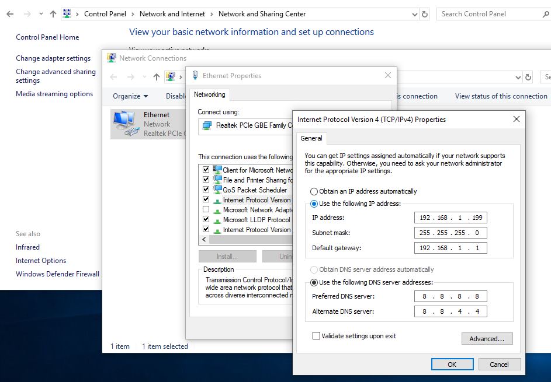Check the Microsoft Network Adapter checkbox
551x382 pixels.
(206, 209)
